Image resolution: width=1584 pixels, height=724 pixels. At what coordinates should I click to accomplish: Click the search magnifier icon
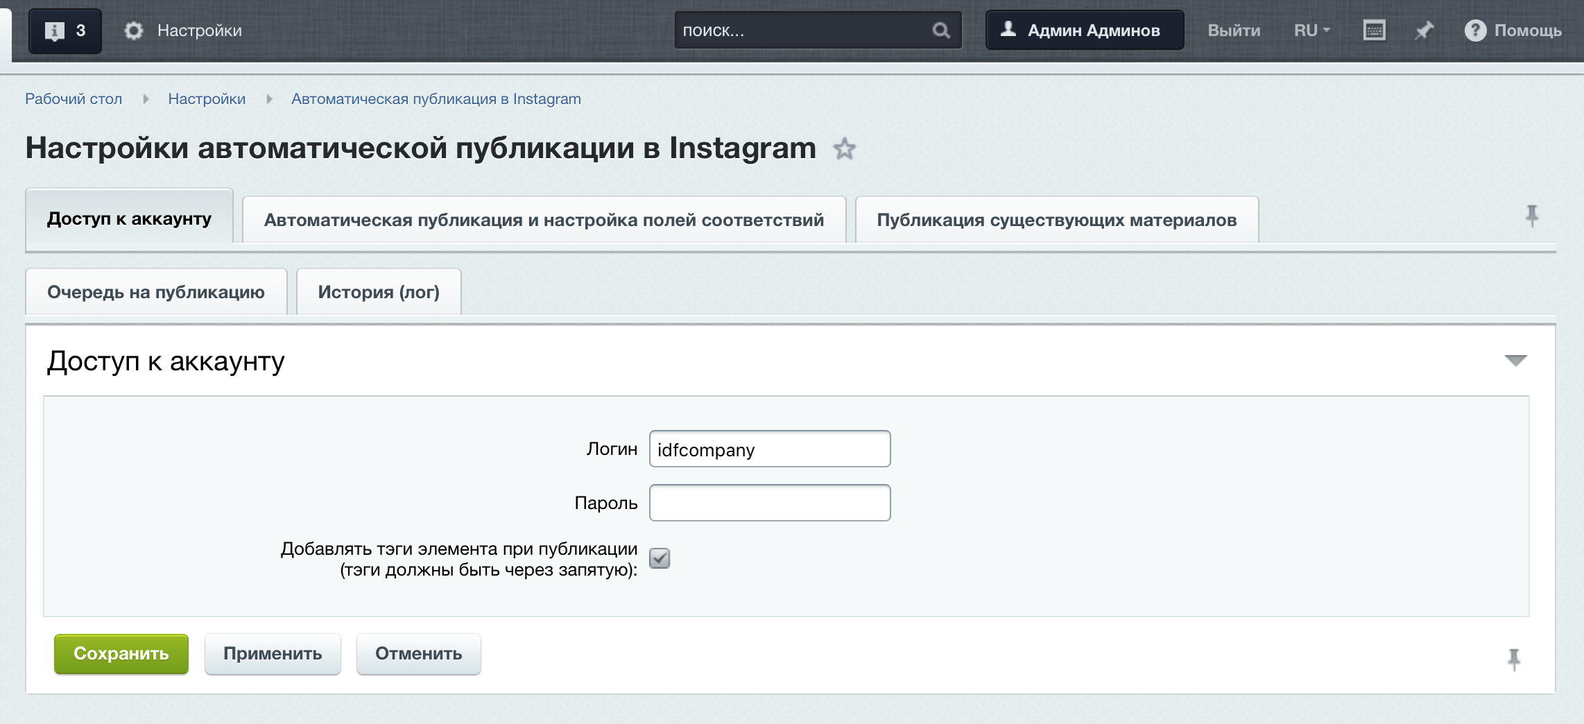[x=941, y=31]
